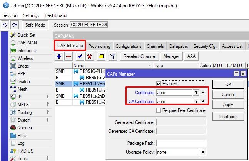The height and width of the screenshot is (161, 249).
Task: Open the Certificate dropdown
Action: click(x=196, y=93)
